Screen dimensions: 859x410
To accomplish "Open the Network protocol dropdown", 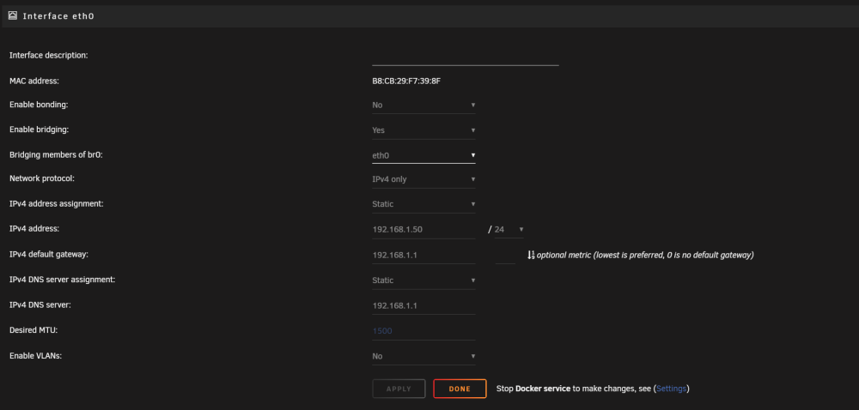I will (x=423, y=179).
